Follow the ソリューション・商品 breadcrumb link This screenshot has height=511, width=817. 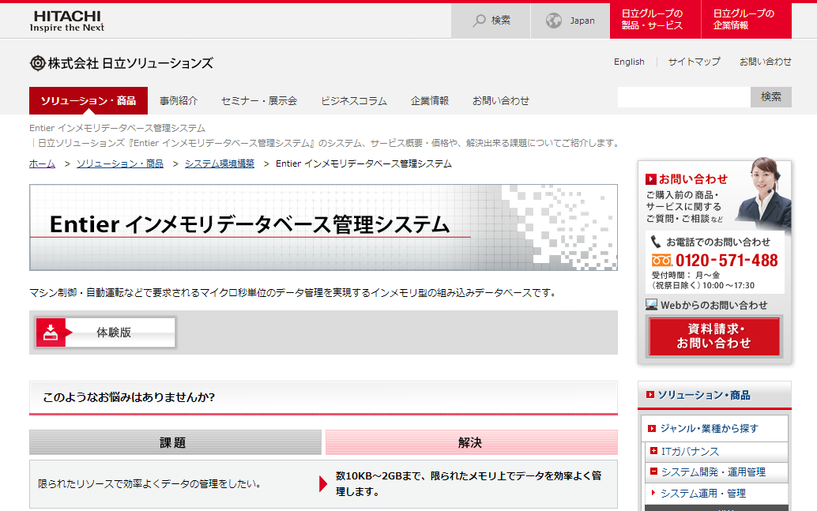click(x=120, y=163)
